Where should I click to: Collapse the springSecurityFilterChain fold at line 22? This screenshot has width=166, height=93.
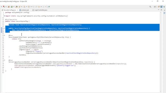click(4, 35)
